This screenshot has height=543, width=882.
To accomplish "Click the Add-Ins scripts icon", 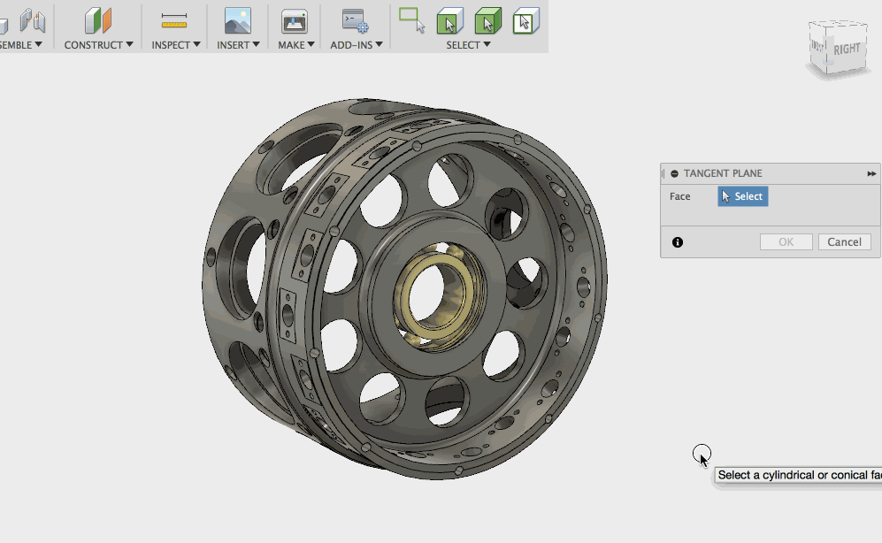I will point(356,20).
